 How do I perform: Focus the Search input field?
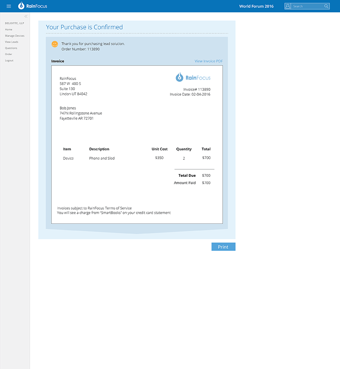tap(308, 6)
